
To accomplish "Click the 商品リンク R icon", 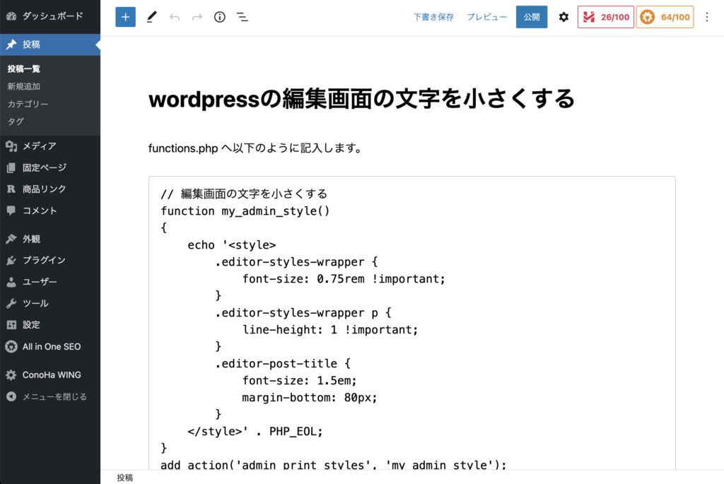I will pos(11,189).
